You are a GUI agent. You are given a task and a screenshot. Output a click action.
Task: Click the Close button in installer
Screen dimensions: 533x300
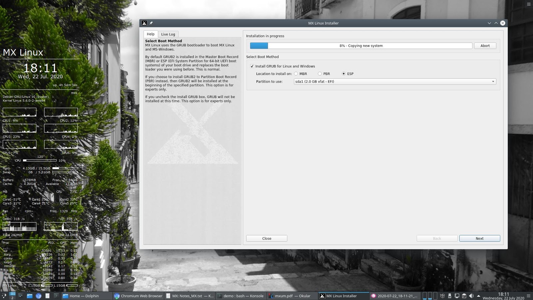click(266, 238)
